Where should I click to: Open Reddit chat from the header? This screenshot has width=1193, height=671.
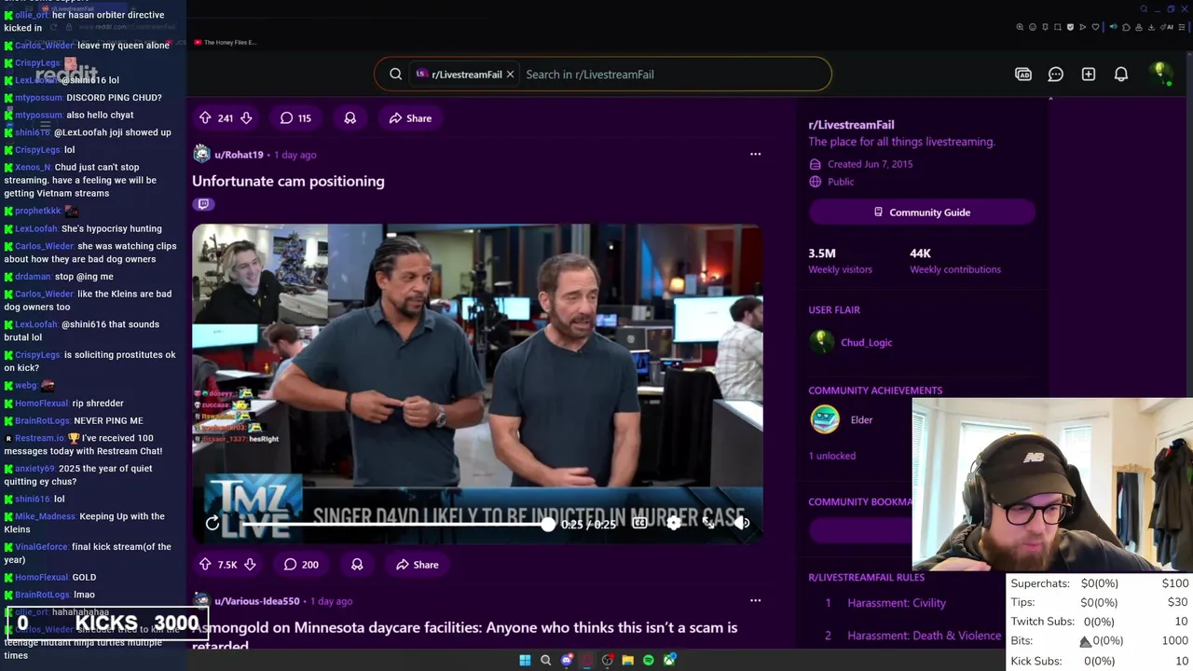click(1056, 74)
